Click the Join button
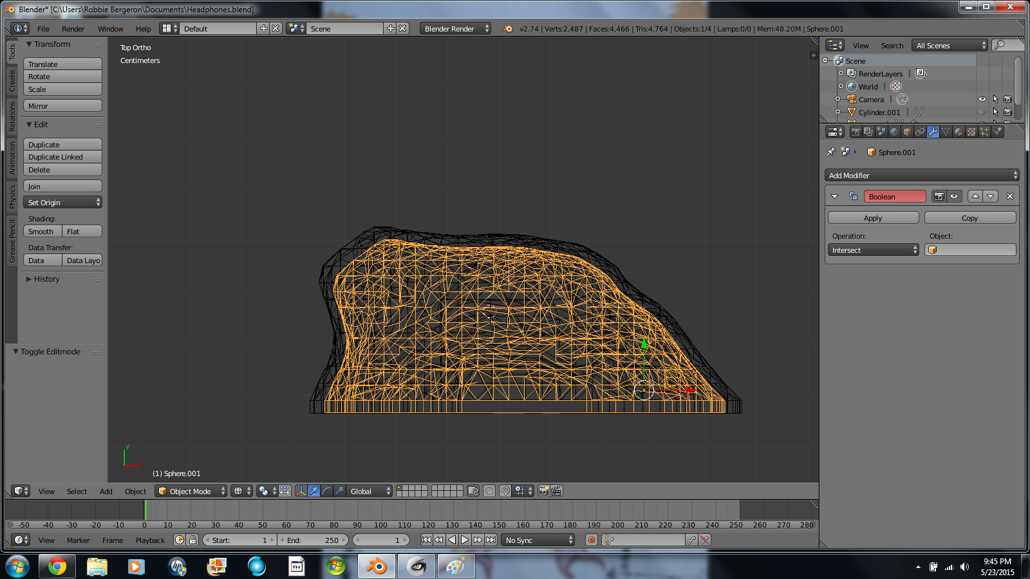Viewport: 1030px width, 579px height. (62, 186)
